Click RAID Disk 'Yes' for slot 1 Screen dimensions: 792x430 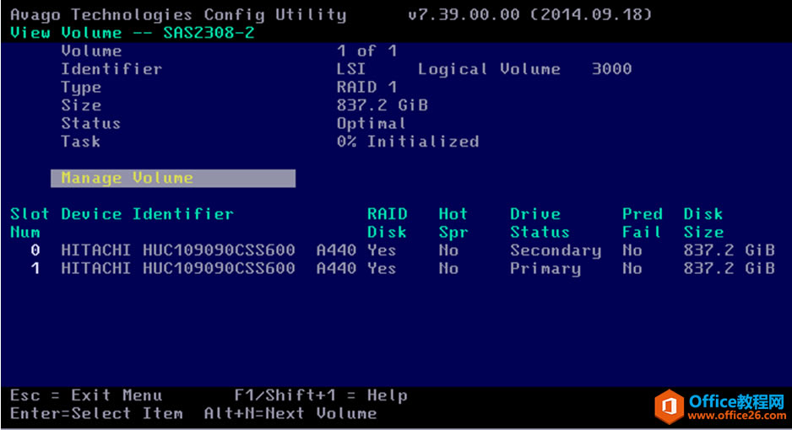coord(382,269)
